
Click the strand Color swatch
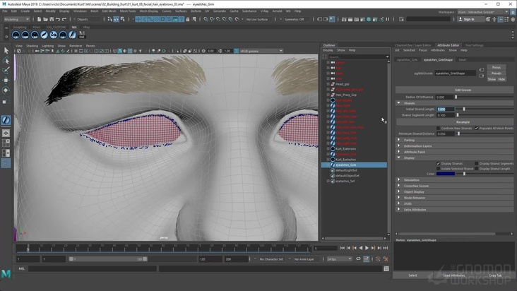pyautogui.click(x=445, y=174)
